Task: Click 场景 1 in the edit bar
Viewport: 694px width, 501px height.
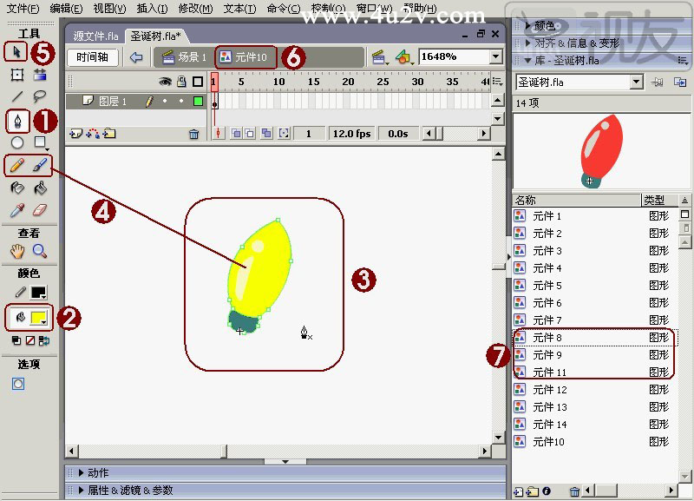Action: 185,57
